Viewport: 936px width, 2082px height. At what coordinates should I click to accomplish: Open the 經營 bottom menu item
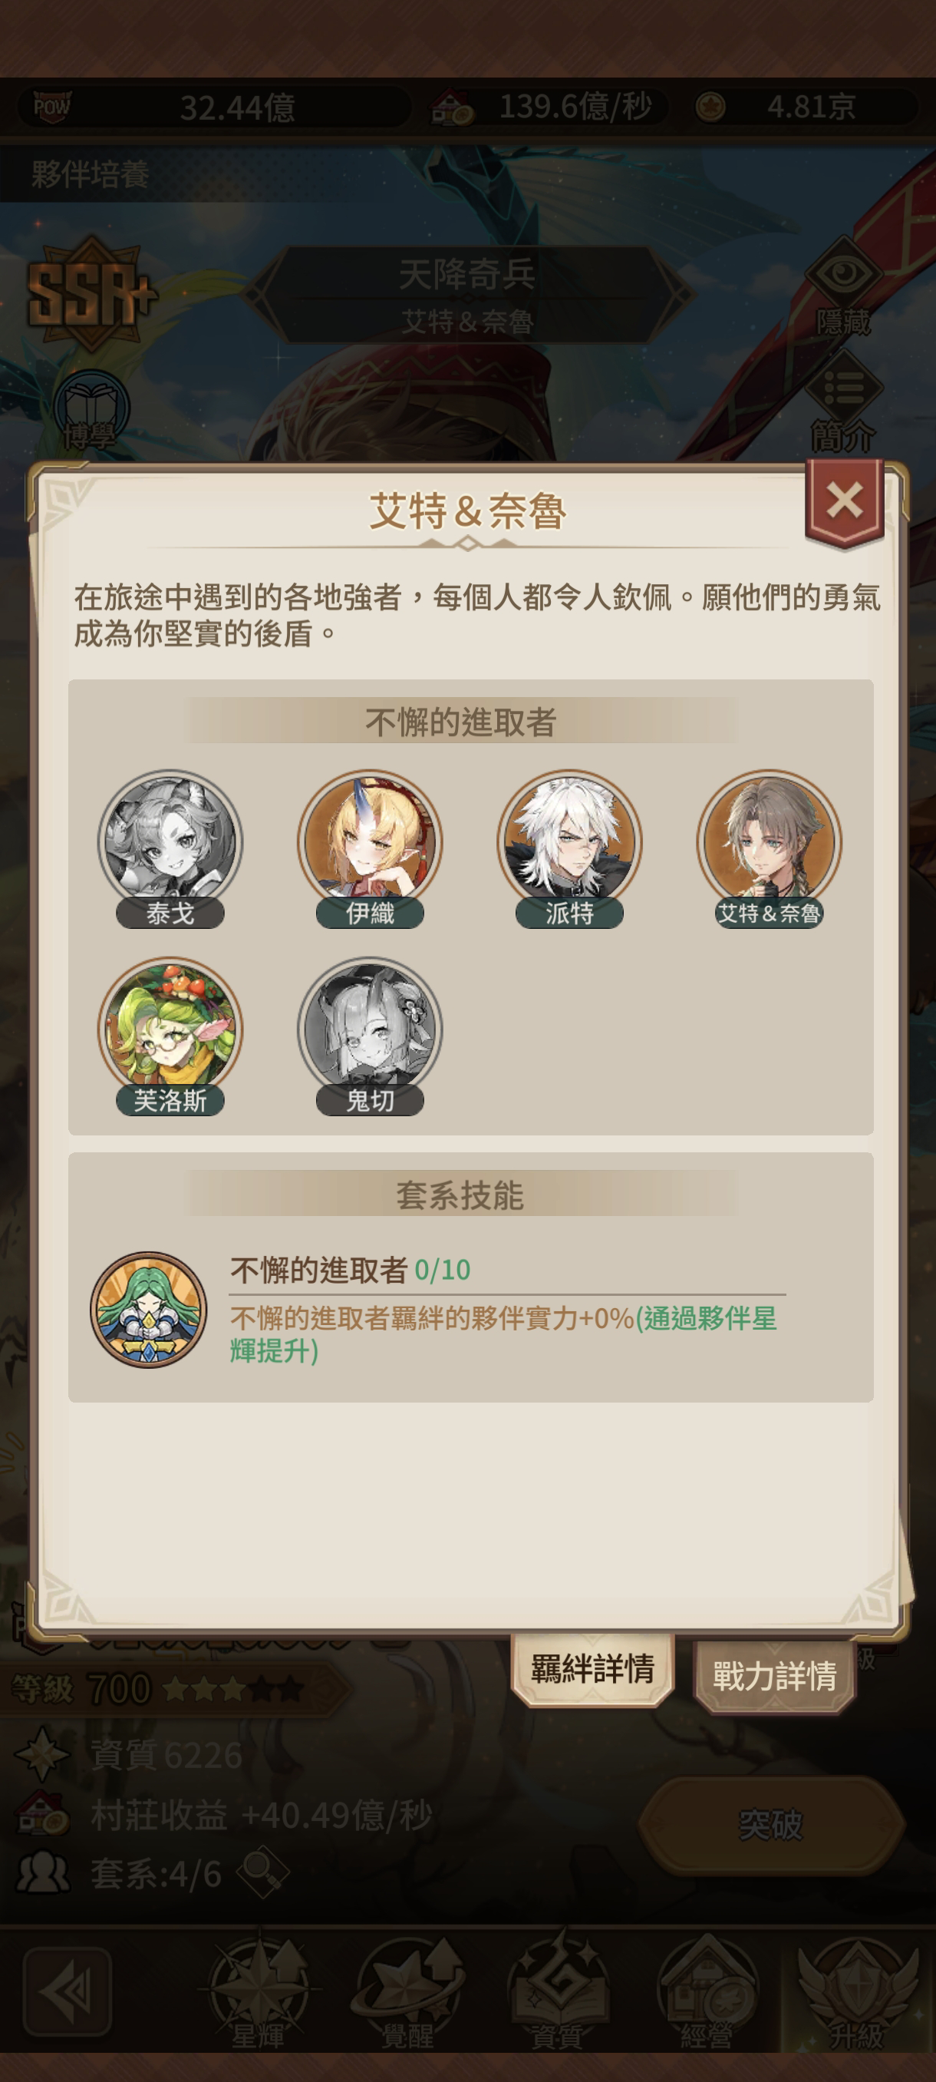707,1995
